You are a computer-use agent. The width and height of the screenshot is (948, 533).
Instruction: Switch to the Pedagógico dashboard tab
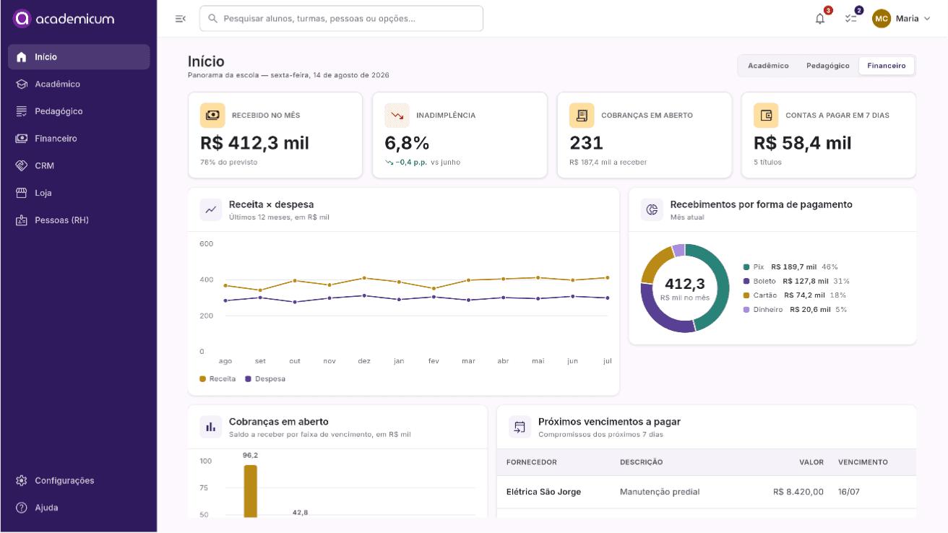click(828, 66)
